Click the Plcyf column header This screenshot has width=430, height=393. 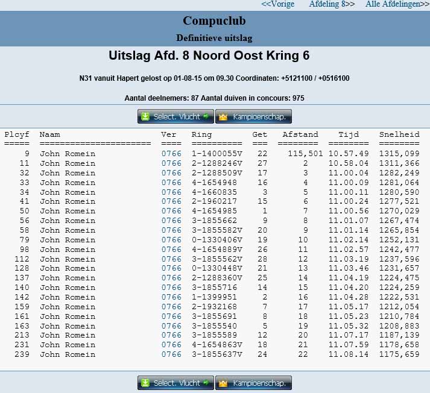coord(17,134)
